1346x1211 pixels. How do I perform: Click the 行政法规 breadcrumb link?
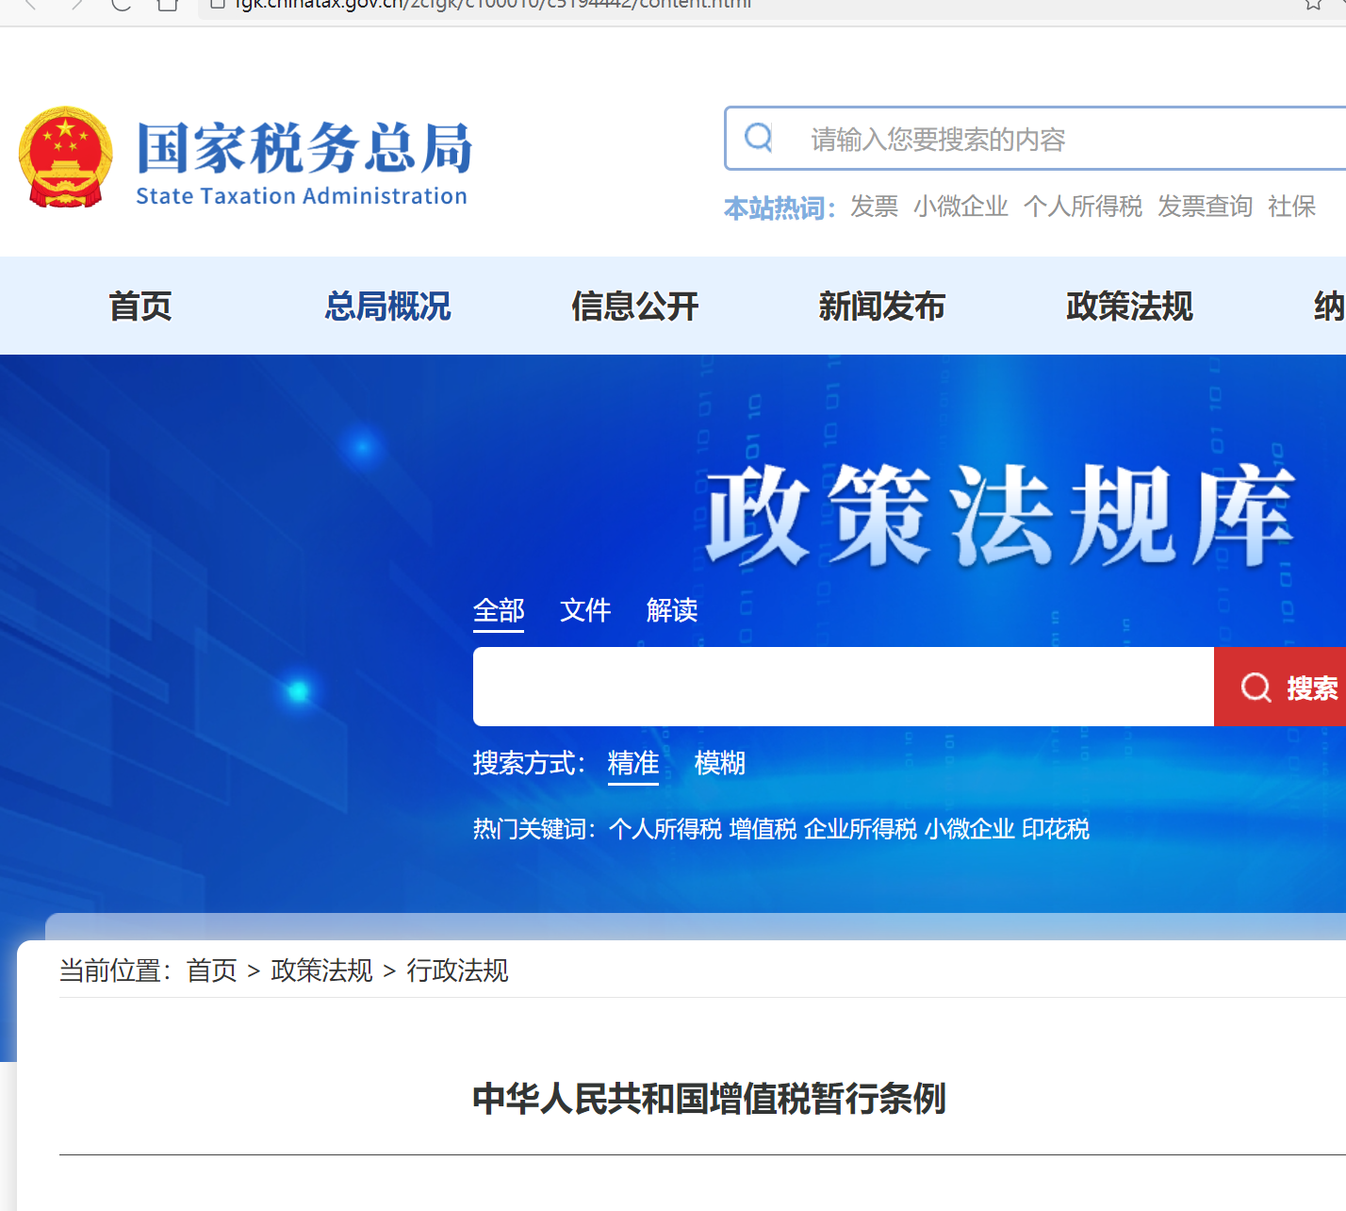(459, 971)
